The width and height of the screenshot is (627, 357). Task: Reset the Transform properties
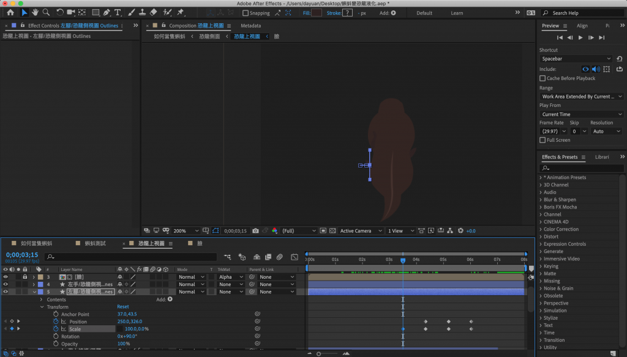(122, 307)
